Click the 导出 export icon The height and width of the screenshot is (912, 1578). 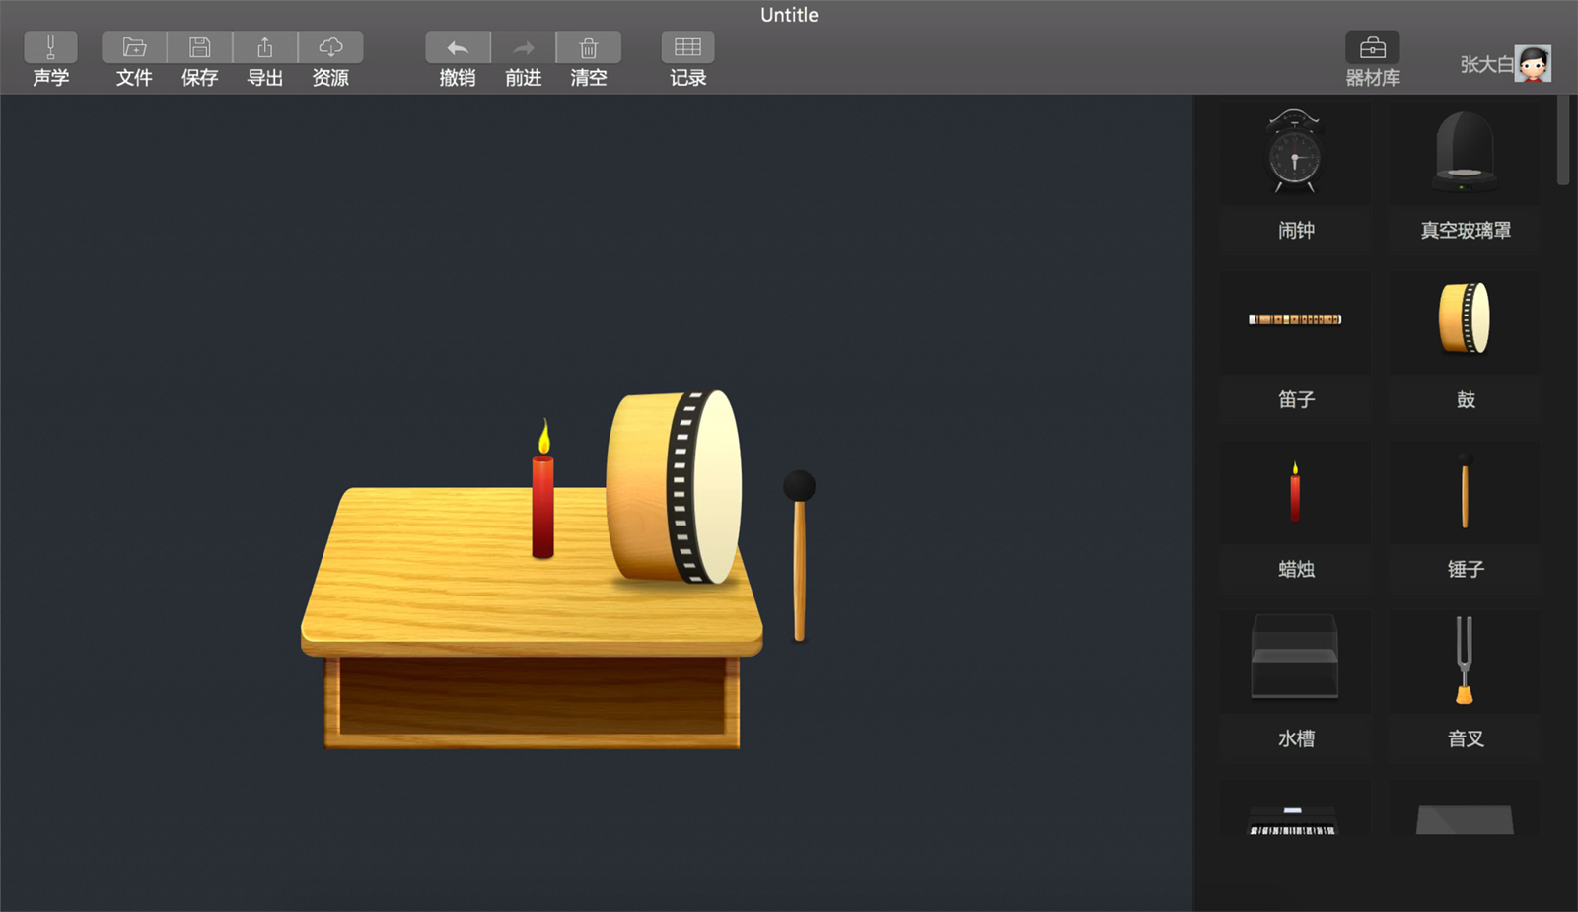tap(265, 47)
